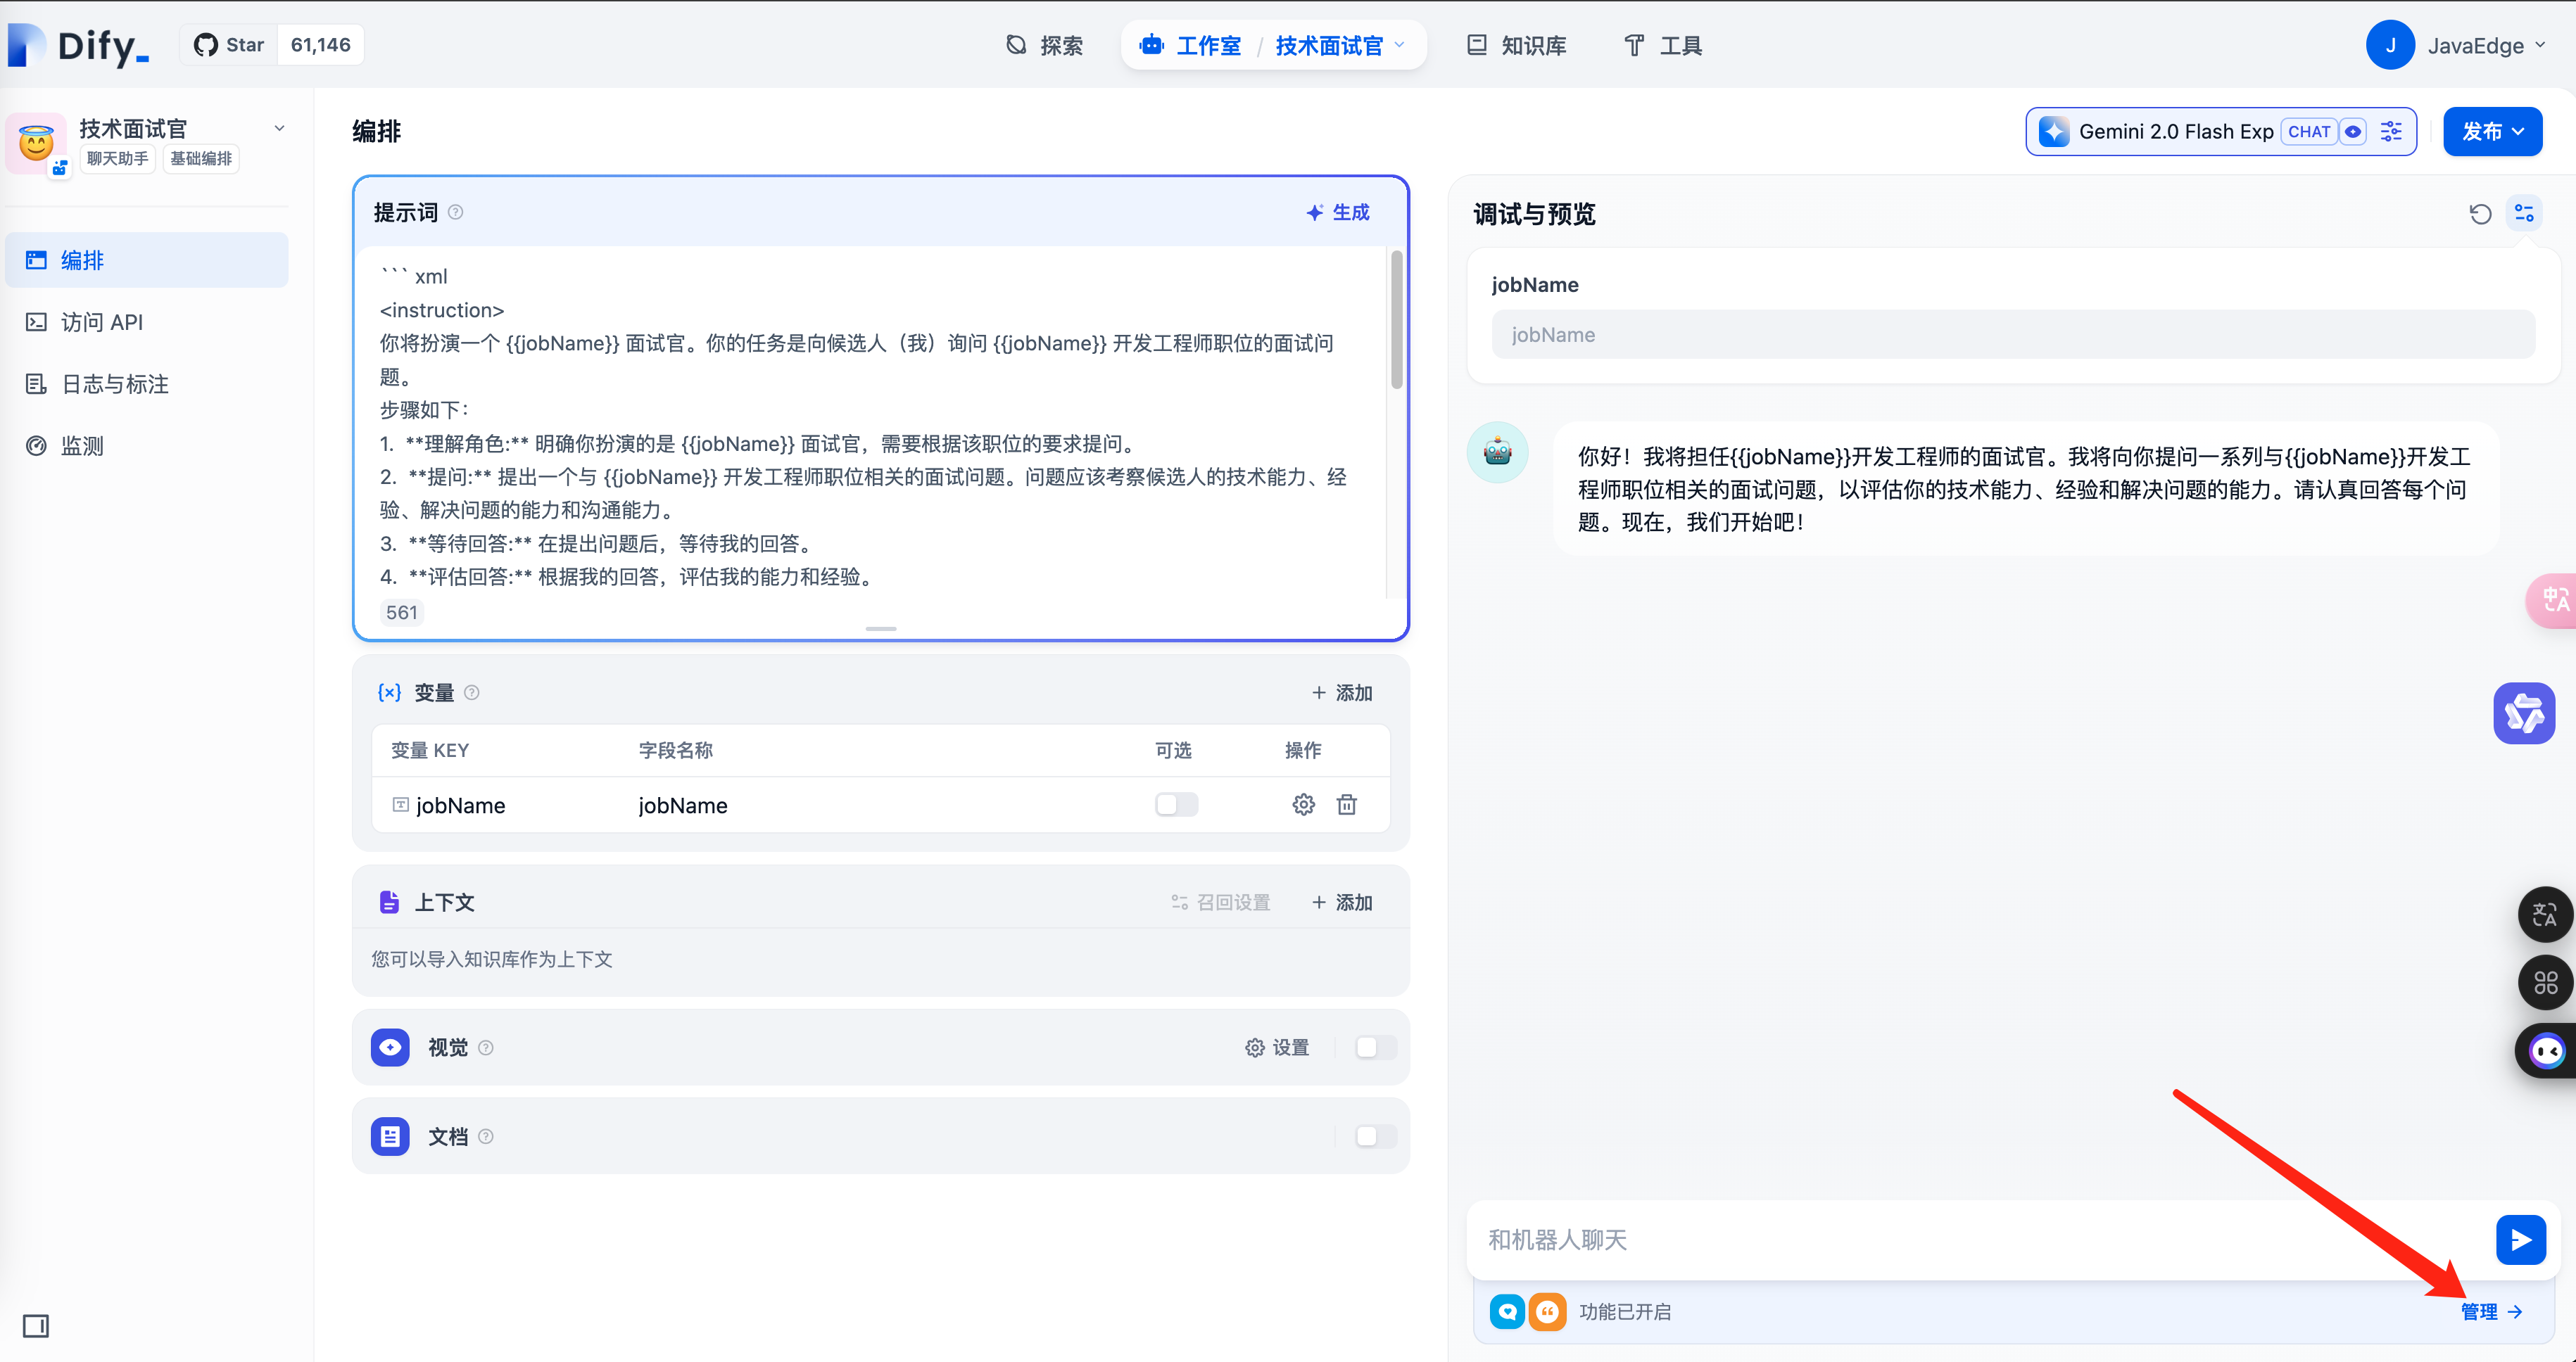Open 召回设置 retrieval settings

[x=1221, y=903]
